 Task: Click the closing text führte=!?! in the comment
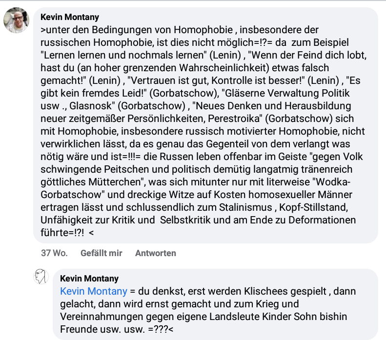[x=62, y=233]
